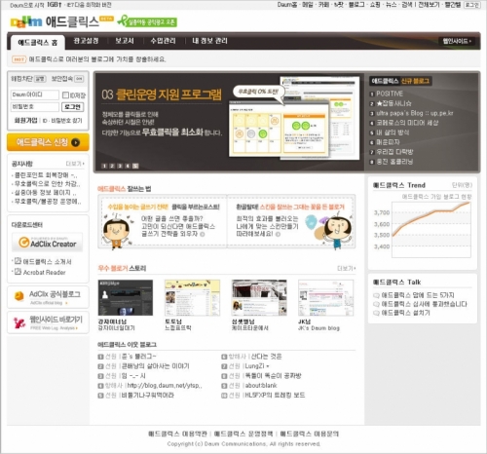Click the red 웹인사이드 바로가기 icon
This screenshot has height=454, width=487.
point(19,322)
